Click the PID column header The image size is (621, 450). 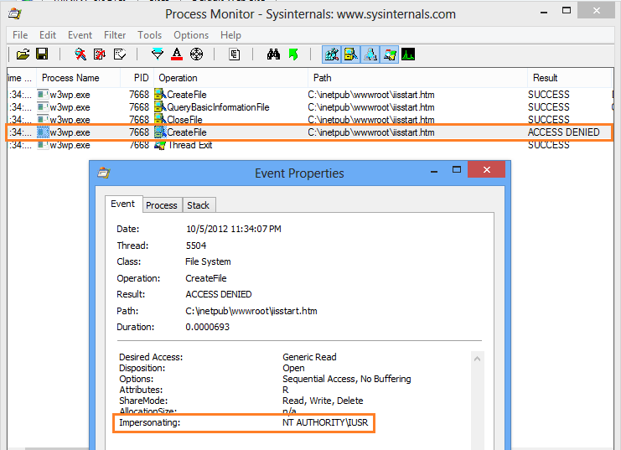coord(137,78)
